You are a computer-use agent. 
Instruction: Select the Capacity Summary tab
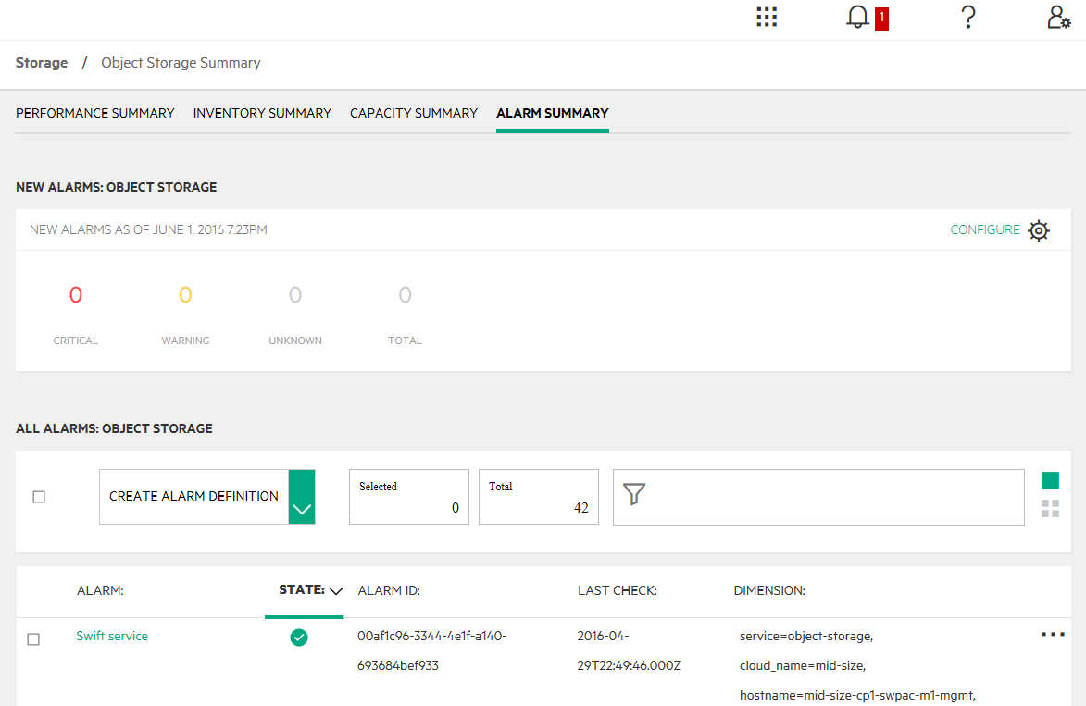[x=414, y=113]
